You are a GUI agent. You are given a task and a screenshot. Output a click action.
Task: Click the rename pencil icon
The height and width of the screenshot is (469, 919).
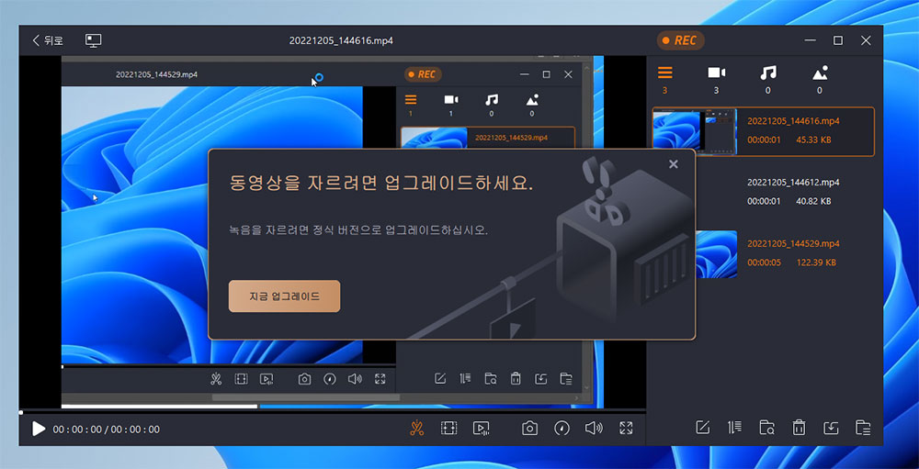point(702,428)
